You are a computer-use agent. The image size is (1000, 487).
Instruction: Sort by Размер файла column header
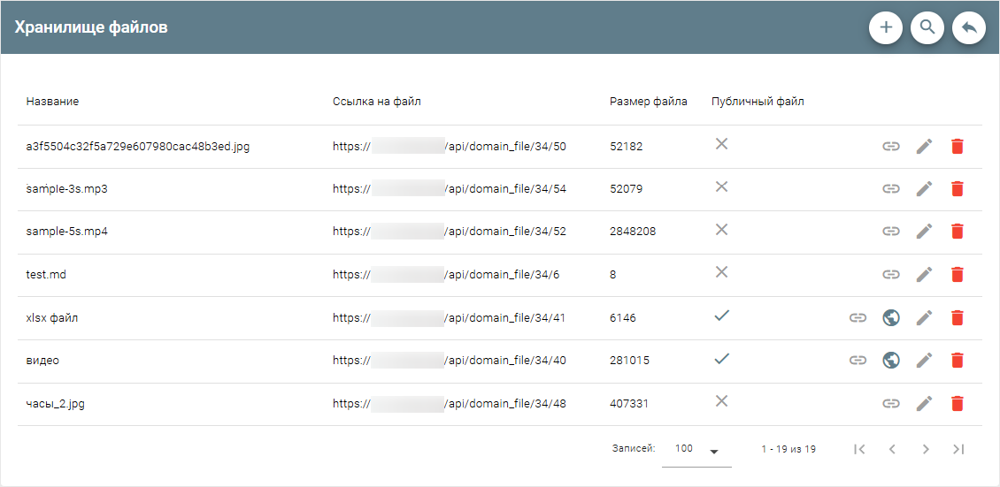(648, 102)
